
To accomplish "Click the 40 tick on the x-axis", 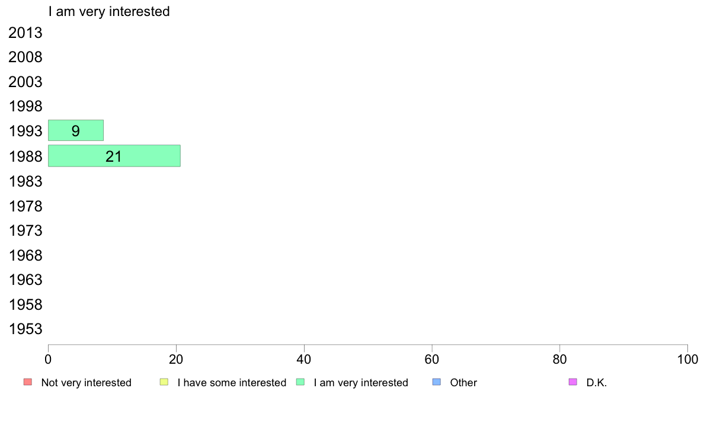I will [x=304, y=359].
